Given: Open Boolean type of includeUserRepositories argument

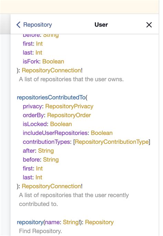Looking at the screenshot, I should point(102,133).
